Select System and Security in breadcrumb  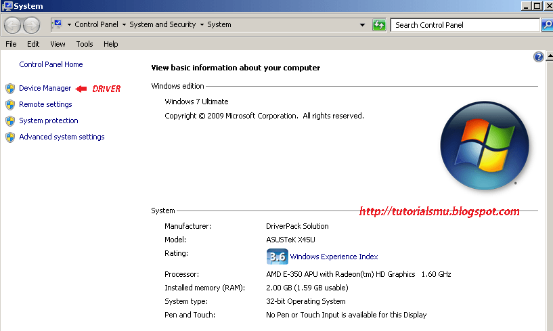[162, 24]
